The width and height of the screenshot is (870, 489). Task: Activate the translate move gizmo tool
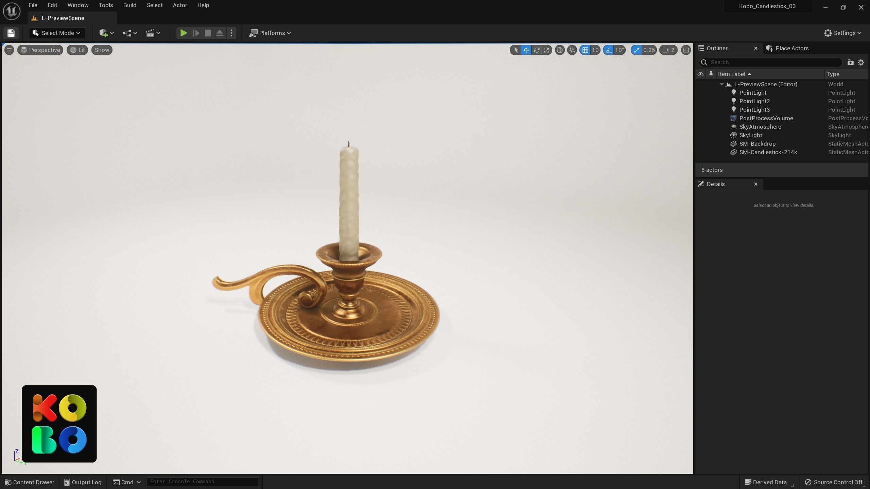click(526, 50)
